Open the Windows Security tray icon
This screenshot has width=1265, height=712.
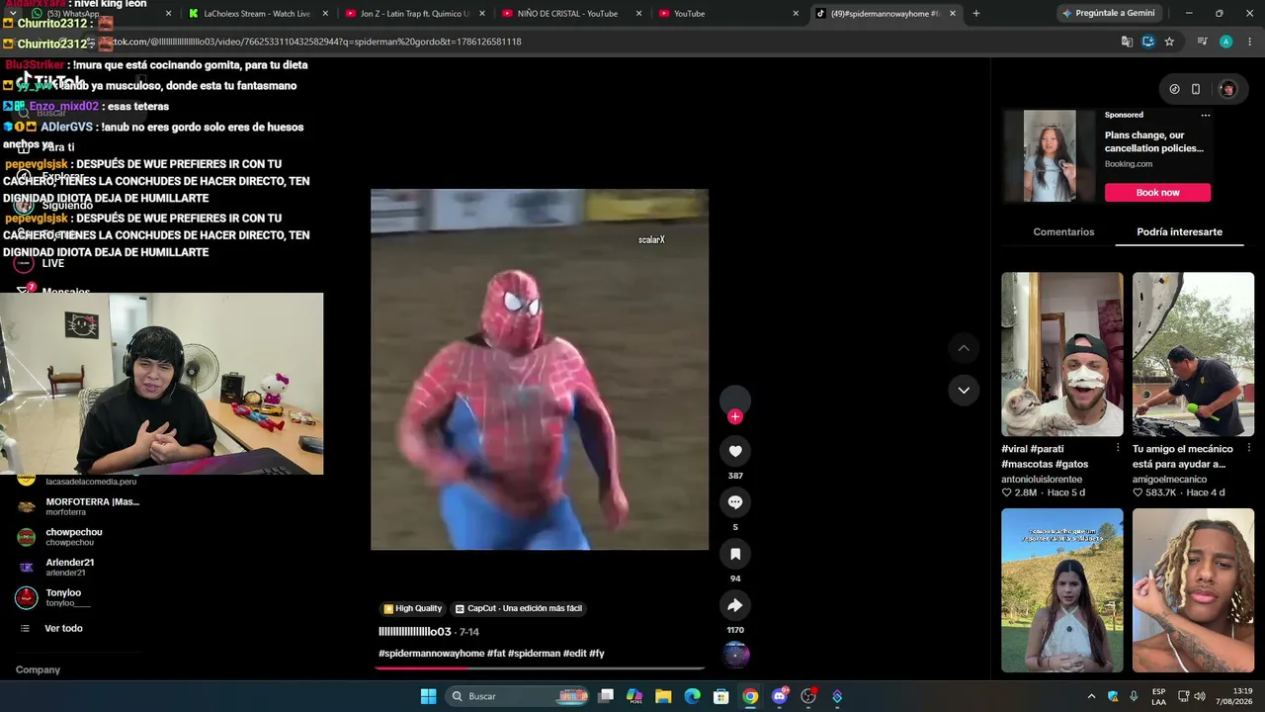coord(1113,696)
